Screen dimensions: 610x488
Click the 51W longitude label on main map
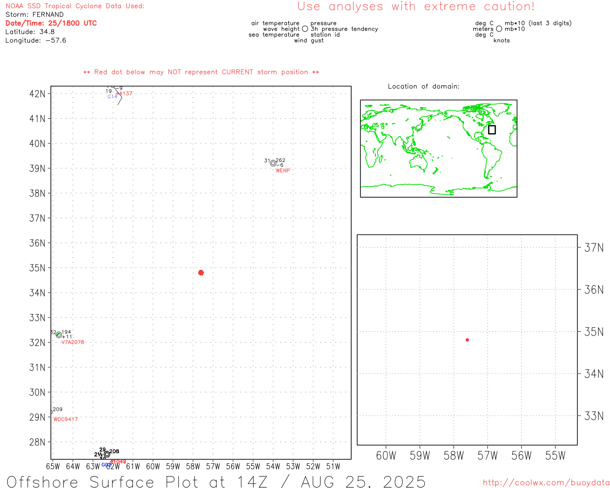[x=333, y=466]
